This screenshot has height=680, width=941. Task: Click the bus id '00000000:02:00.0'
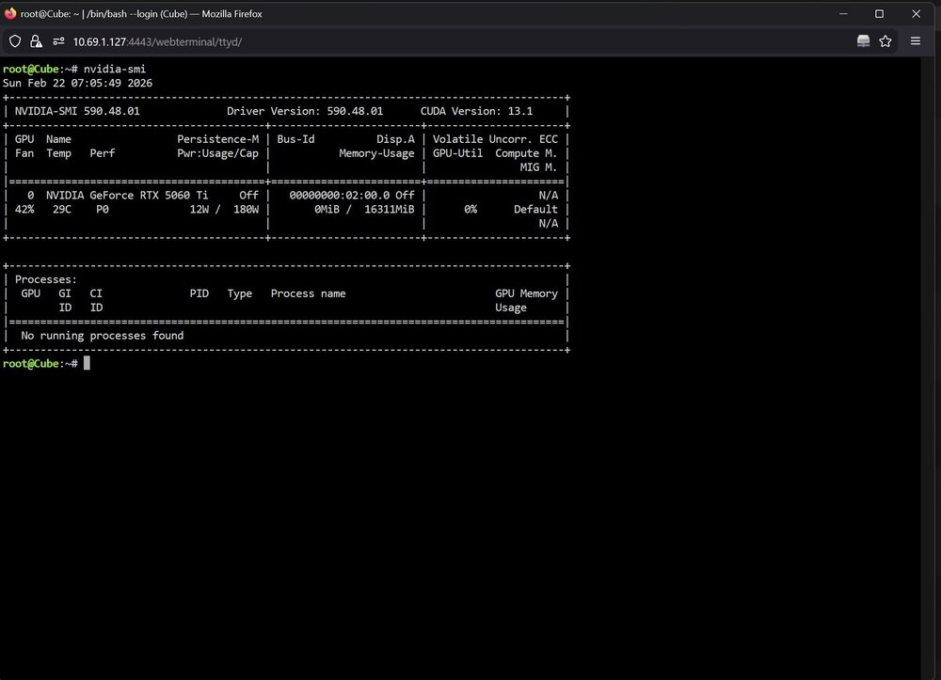[x=340, y=195]
